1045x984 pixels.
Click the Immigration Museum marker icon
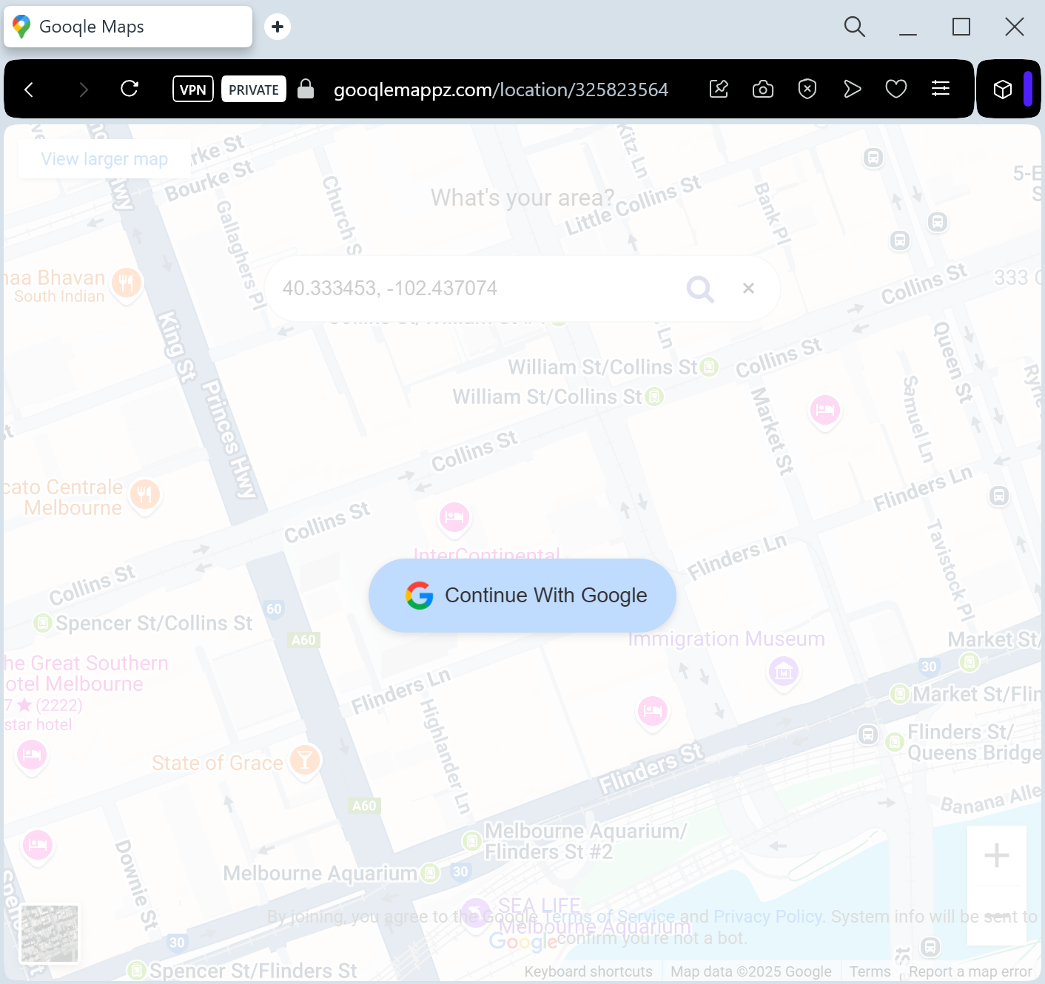[x=784, y=672]
